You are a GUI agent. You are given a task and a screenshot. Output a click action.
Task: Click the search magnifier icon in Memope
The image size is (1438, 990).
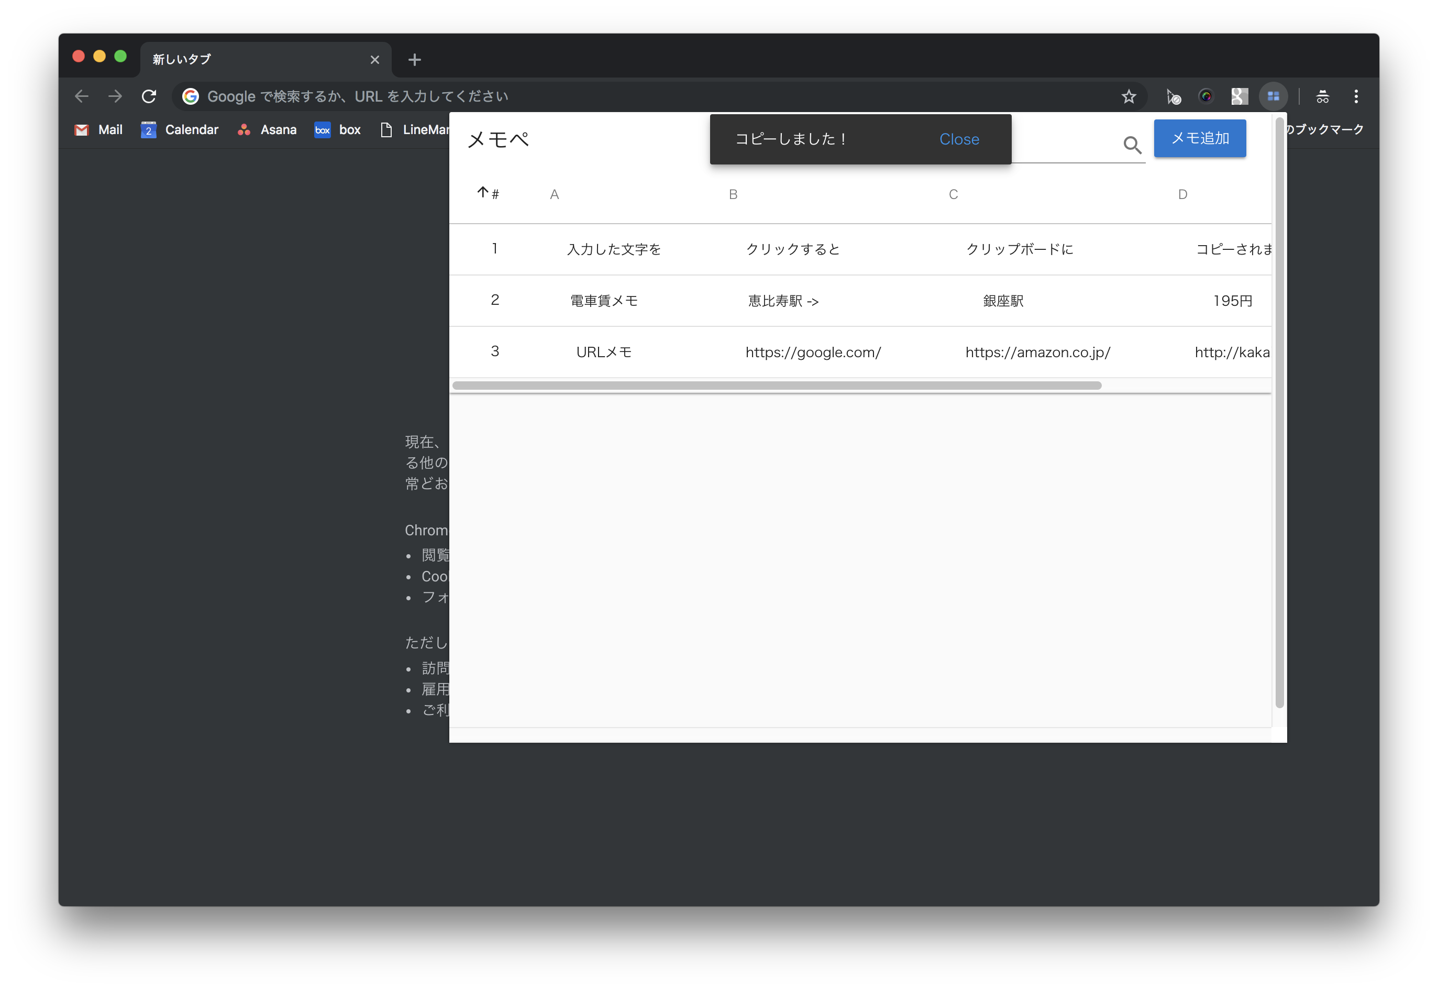point(1132,145)
